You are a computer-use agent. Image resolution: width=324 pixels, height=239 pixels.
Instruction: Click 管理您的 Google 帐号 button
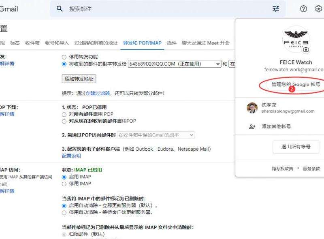[x=296, y=84]
